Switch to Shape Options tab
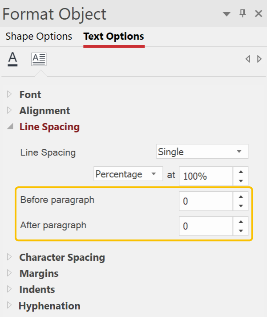The image size is (267, 317). pos(39,37)
